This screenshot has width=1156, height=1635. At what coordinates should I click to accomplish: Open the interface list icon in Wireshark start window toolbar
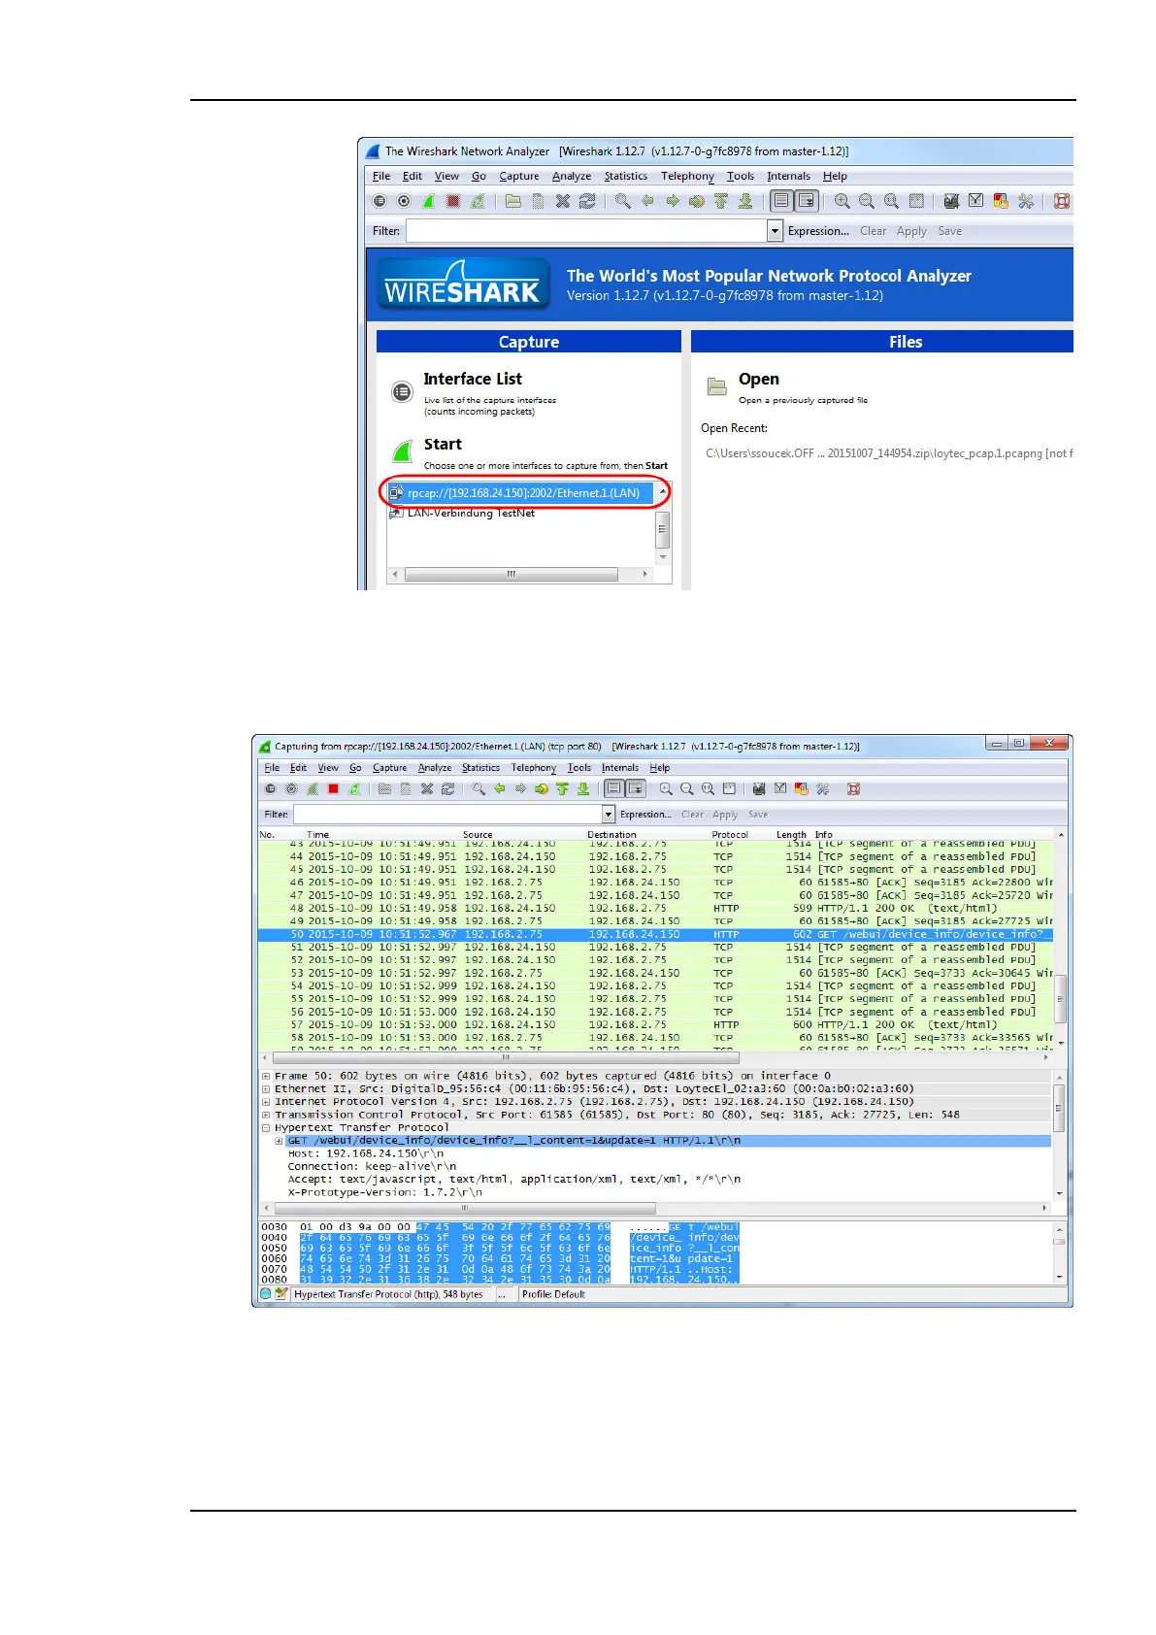coord(380,201)
